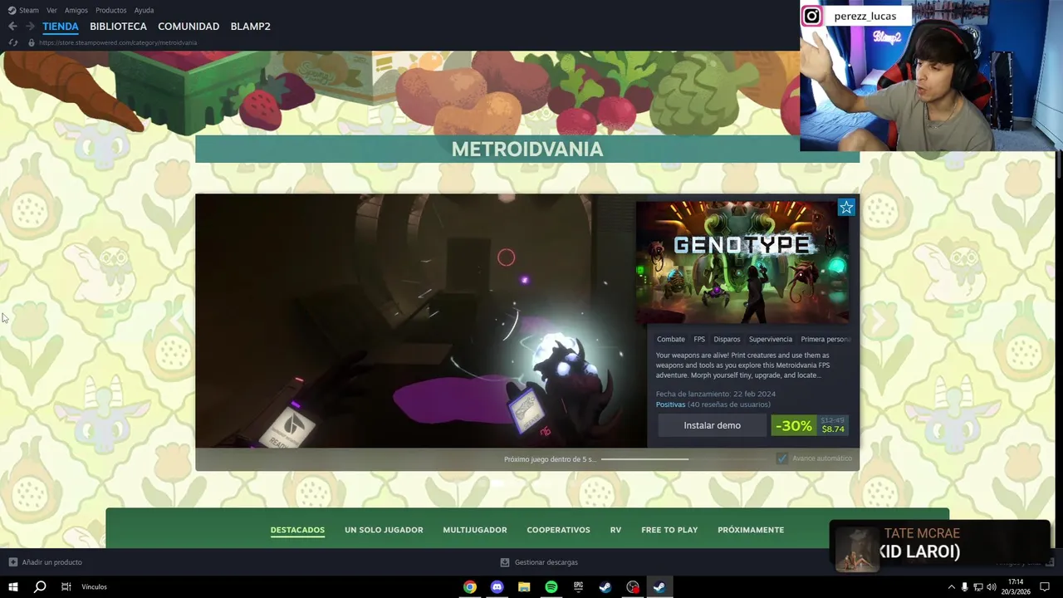Show the previous featured game arrow

click(177, 321)
